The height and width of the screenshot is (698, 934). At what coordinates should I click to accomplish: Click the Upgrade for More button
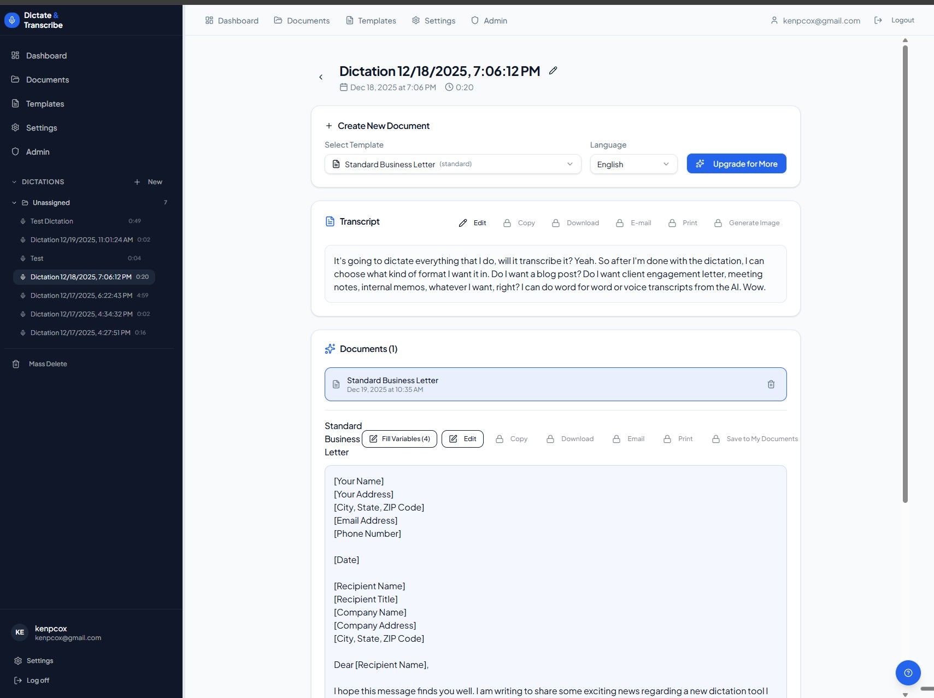point(736,164)
